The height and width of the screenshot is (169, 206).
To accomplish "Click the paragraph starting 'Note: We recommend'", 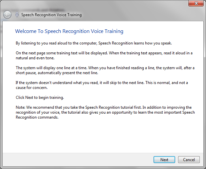I will click(x=105, y=112).
